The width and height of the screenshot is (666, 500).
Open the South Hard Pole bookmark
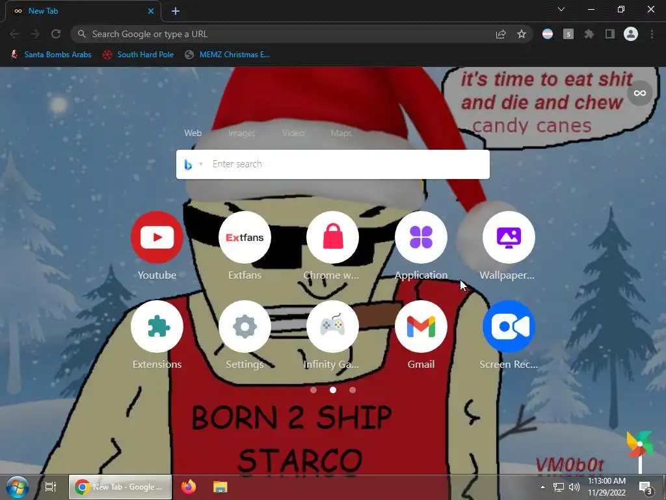pyautogui.click(x=139, y=55)
